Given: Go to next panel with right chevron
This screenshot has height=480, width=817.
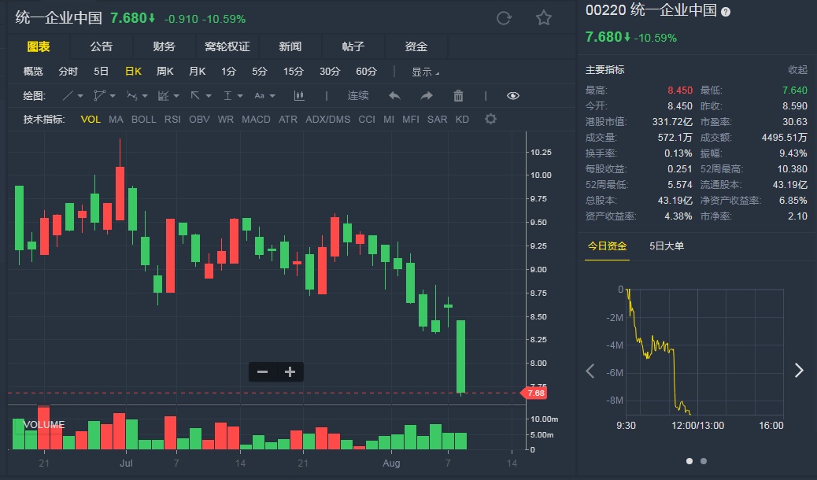Looking at the screenshot, I should click(799, 371).
